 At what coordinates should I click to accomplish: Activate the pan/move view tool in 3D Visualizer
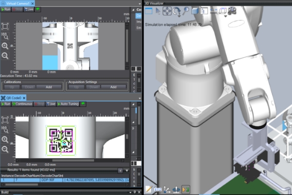(x=167, y=11)
